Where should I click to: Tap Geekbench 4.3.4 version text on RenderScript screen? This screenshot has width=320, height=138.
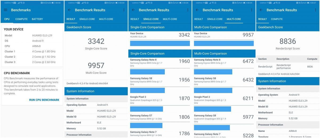279,74
